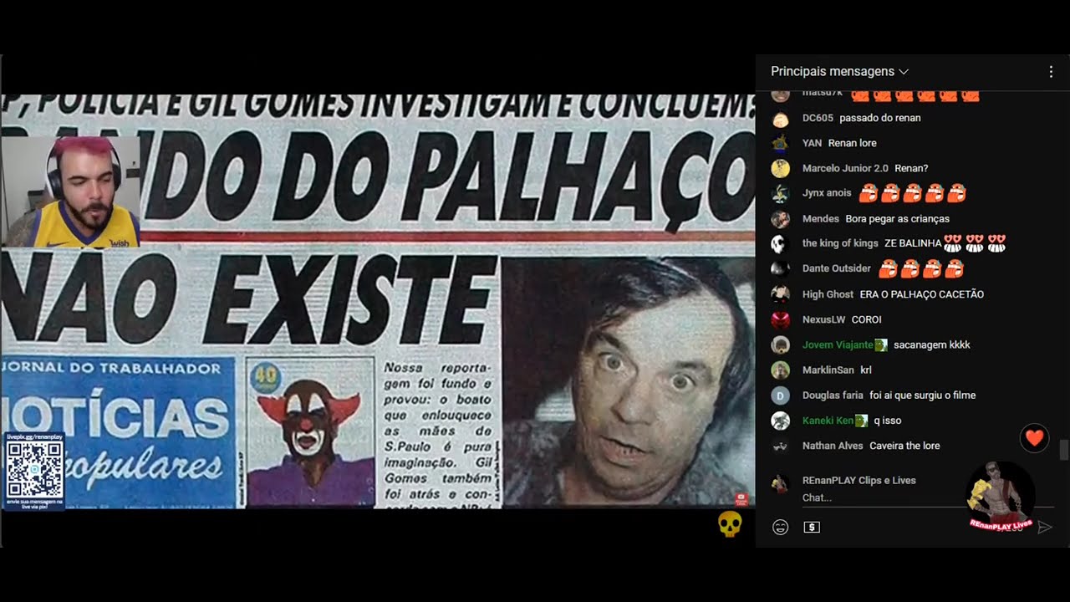Open Mendes's profile avatar
Viewport: 1070px width, 602px height.
[780, 219]
